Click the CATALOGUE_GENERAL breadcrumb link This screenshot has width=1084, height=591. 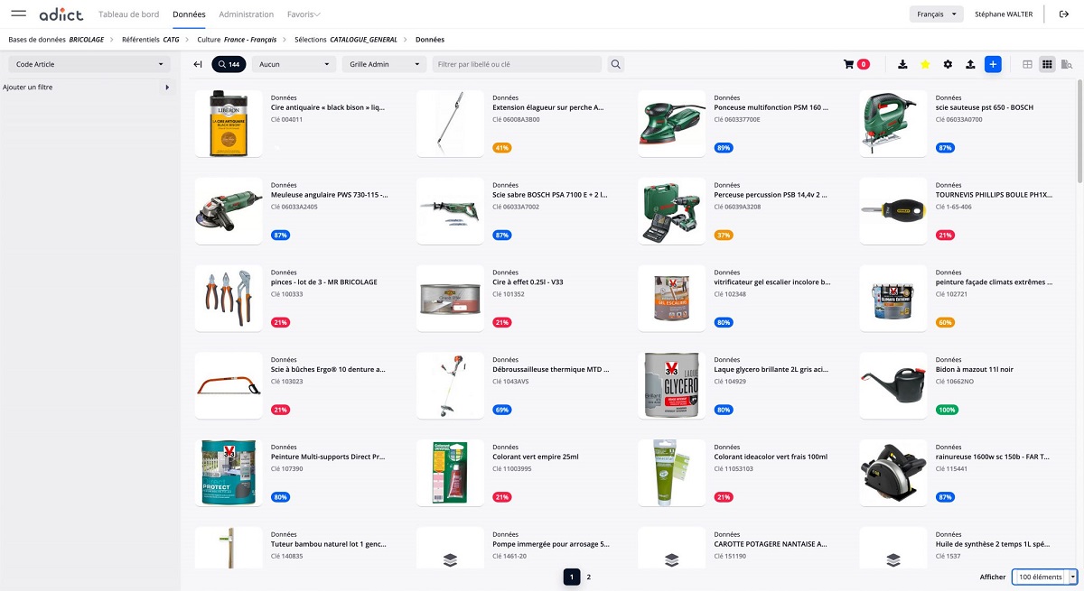(x=363, y=40)
